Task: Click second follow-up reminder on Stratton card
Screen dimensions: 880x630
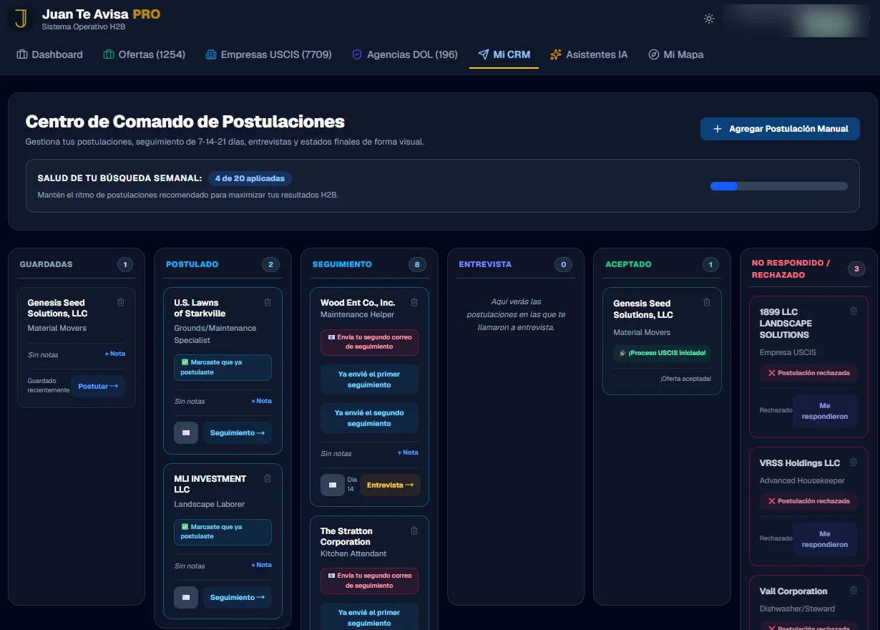Action: 369,581
